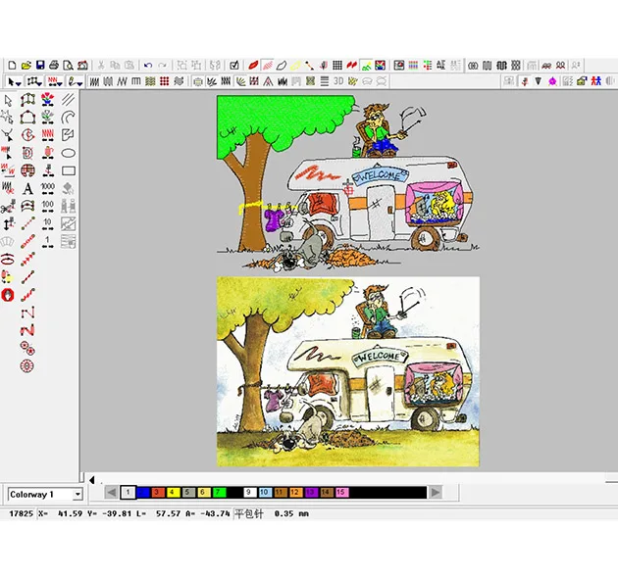Click the Print icon in the toolbar
Screen dimensions: 618x579
pos(54,65)
